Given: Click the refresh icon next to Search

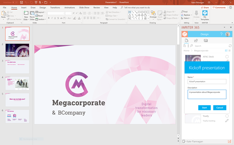Looking at the screenshot, I should 230,46.
